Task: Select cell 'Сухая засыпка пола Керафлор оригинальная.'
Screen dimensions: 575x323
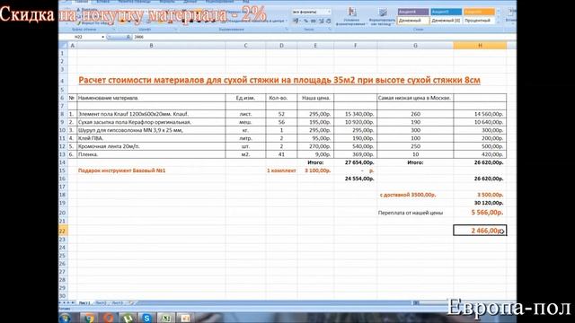Action: pos(151,122)
